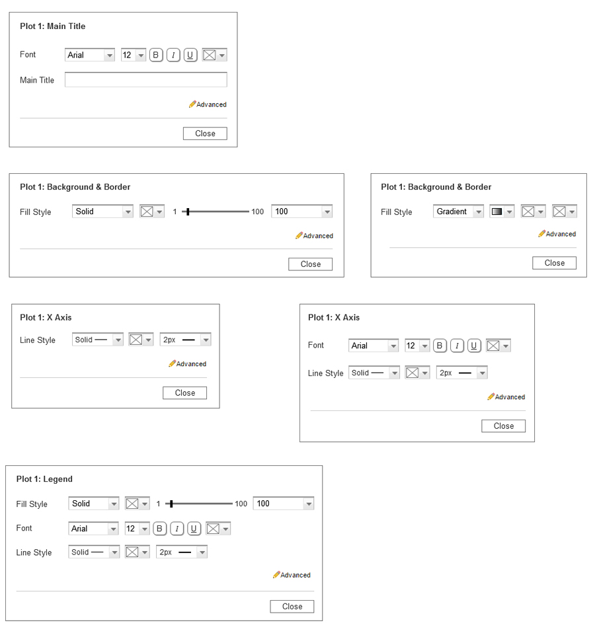
Task: Open the font size dropdown in Main Title dialog
Action: coord(134,55)
